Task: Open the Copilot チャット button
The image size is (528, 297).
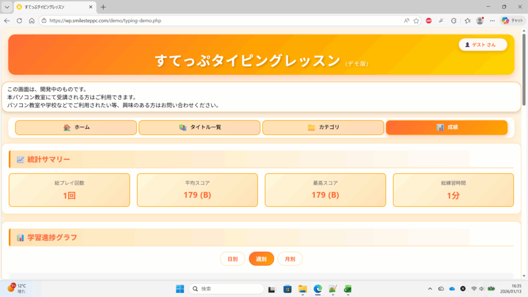Action: (513, 21)
